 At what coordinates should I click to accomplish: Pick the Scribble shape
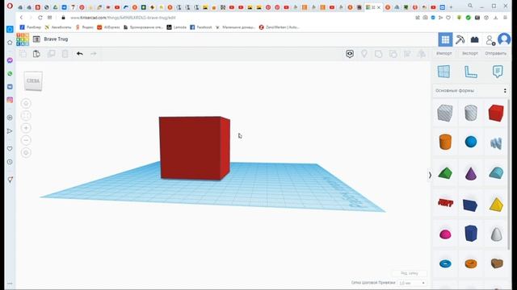point(496,143)
